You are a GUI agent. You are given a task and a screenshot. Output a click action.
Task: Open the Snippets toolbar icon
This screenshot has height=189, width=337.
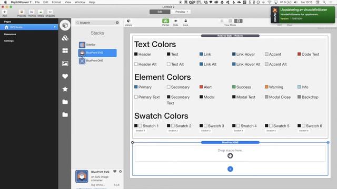coord(50,12)
